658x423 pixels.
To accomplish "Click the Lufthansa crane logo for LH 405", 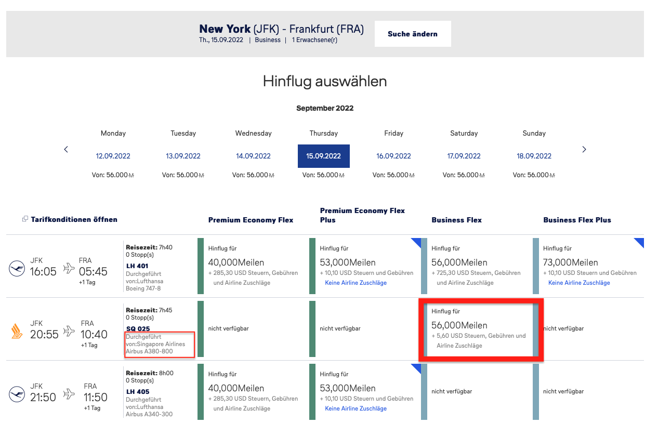I will click(17, 394).
